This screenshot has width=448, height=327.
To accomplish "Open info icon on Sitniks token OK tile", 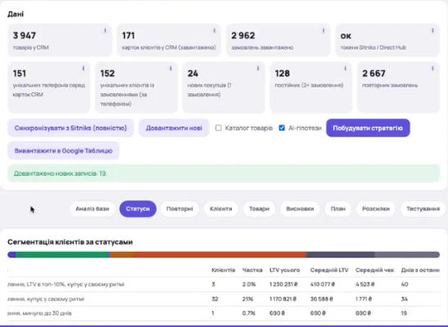I will pos(432,30).
